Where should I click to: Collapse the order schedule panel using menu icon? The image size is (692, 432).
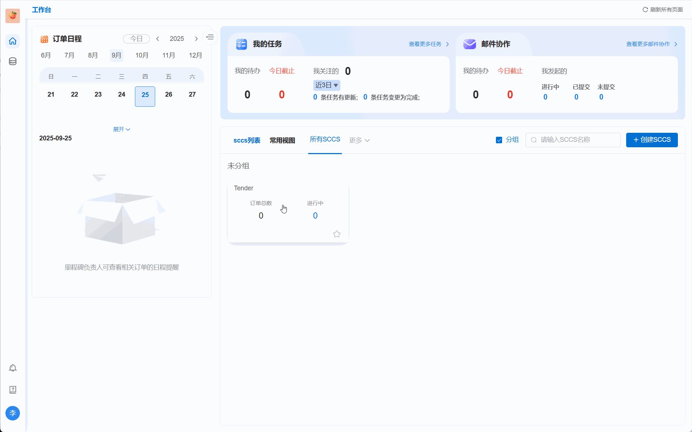(x=210, y=37)
